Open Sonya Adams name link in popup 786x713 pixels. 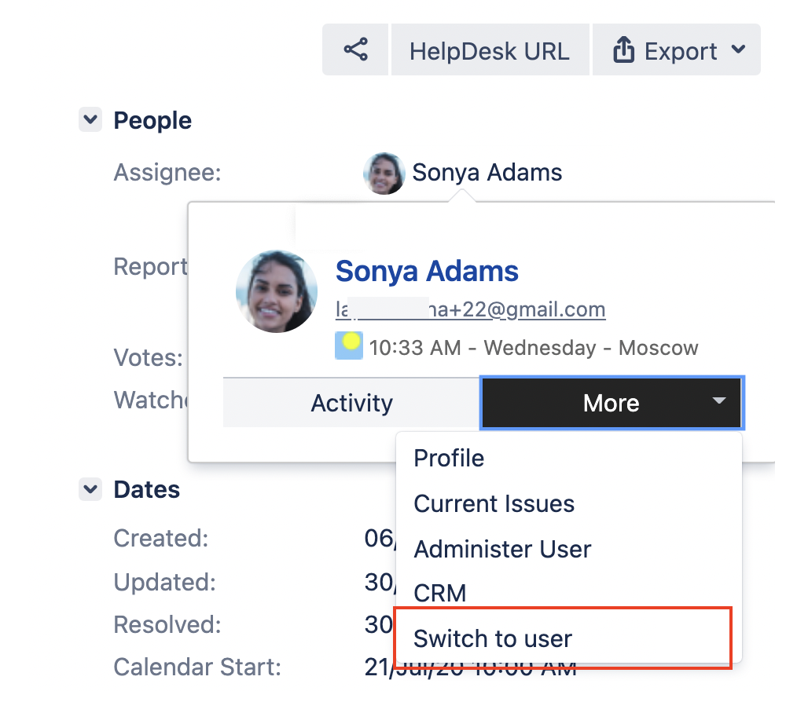427,272
